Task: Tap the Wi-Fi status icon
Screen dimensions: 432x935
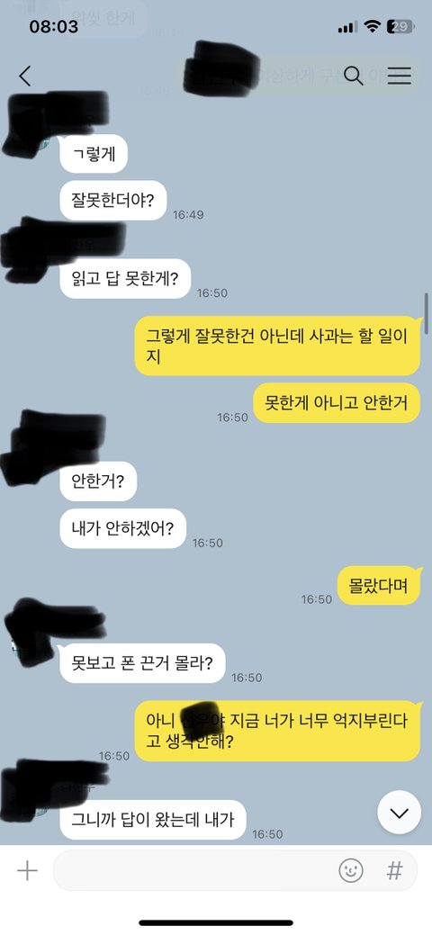Action: coord(373,26)
